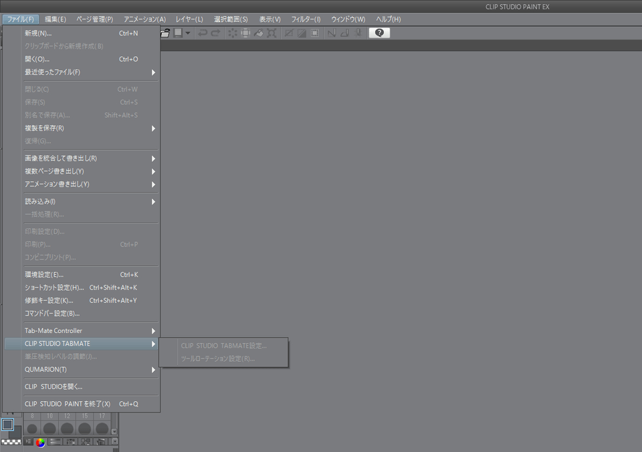642x452 pixels.
Task: Select the transparent color checkered icon
Action: [10, 442]
